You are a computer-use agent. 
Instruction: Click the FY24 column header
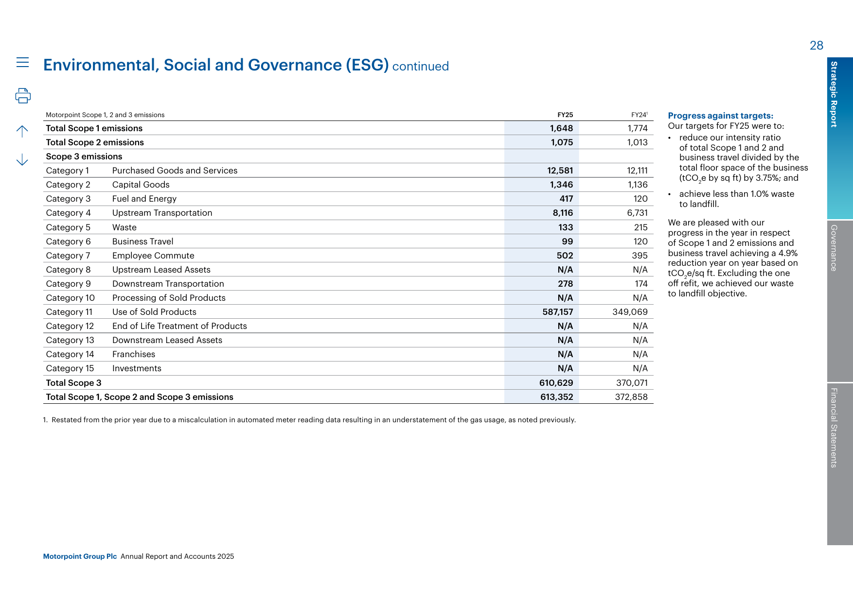(639, 115)
